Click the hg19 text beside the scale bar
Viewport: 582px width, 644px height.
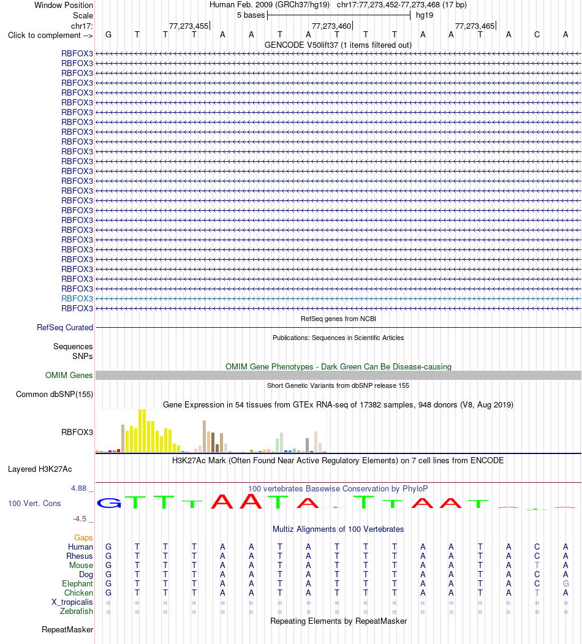tap(425, 15)
